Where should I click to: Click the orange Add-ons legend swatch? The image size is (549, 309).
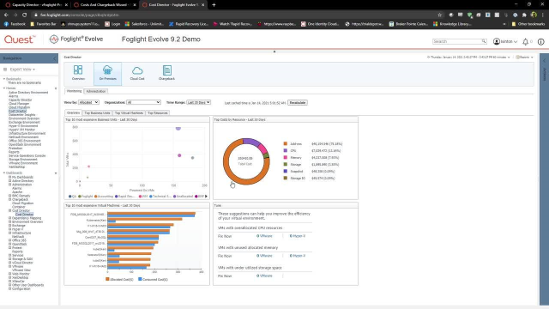click(x=286, y=143)
